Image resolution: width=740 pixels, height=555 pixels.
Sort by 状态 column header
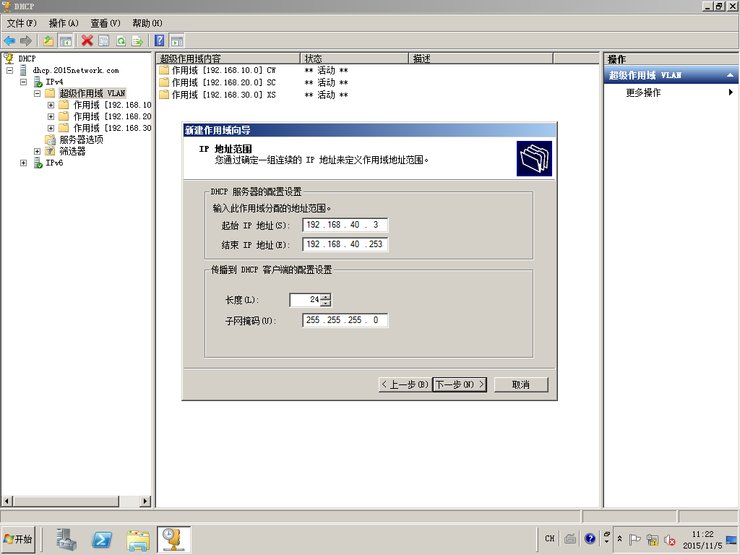pos(354,59)
